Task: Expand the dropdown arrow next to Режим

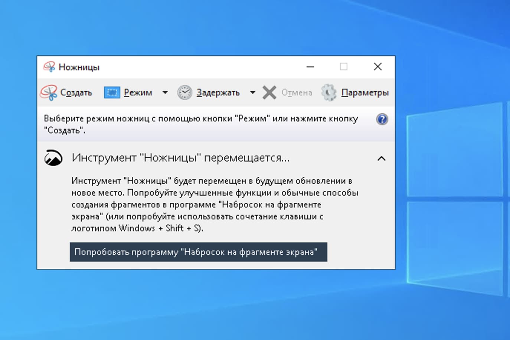Action: [165, 92]
